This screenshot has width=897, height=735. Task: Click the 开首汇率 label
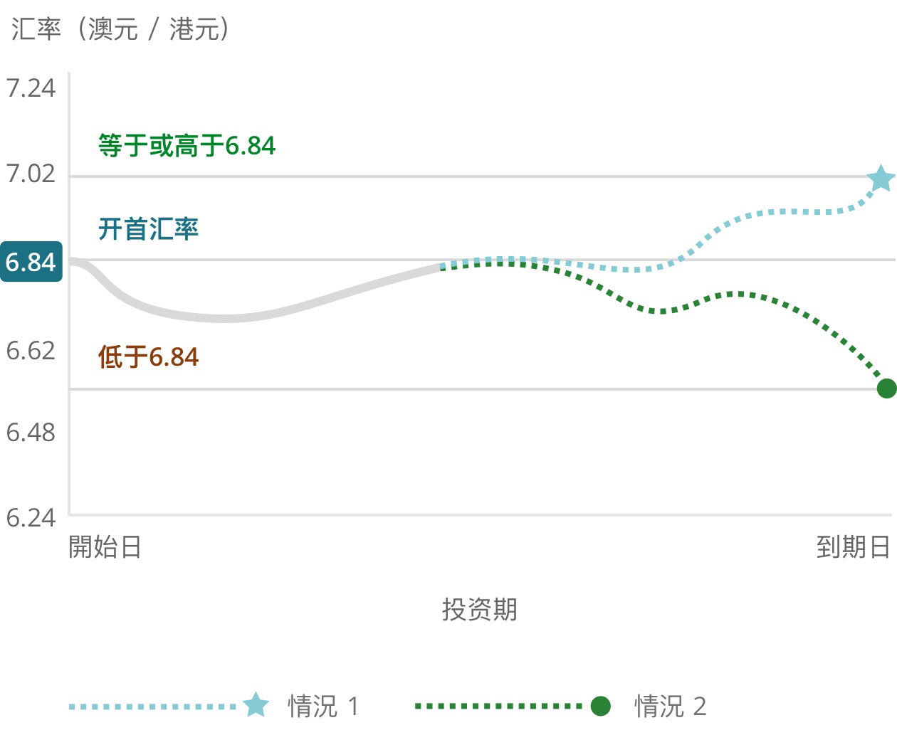(148, 229)
